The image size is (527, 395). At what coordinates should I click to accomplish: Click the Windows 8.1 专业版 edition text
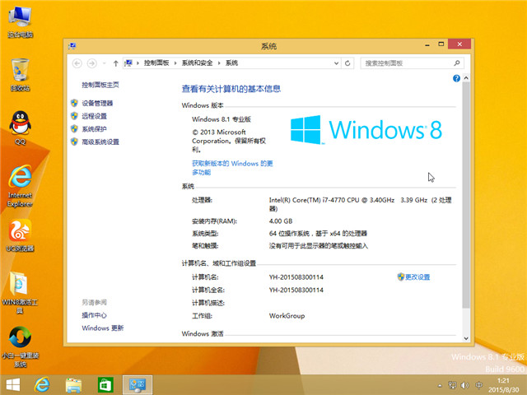(222, 119)
